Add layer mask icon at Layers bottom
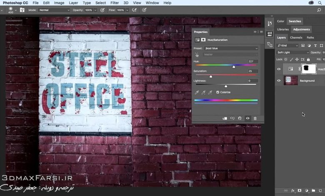This screenshot has width=325, height=196. [300, 191]
